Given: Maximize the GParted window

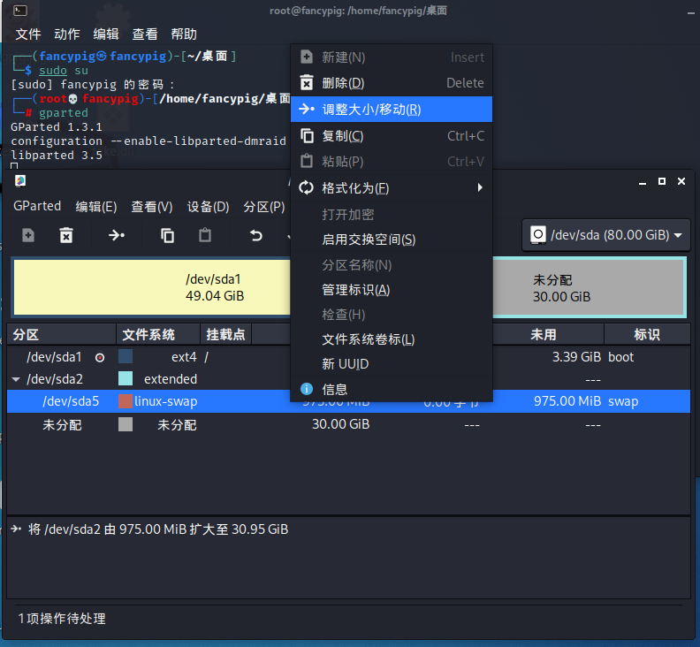Looking at the screenshot, I should tap(662, 181).
